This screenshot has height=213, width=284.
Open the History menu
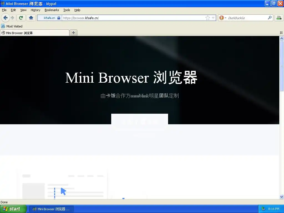35,10
